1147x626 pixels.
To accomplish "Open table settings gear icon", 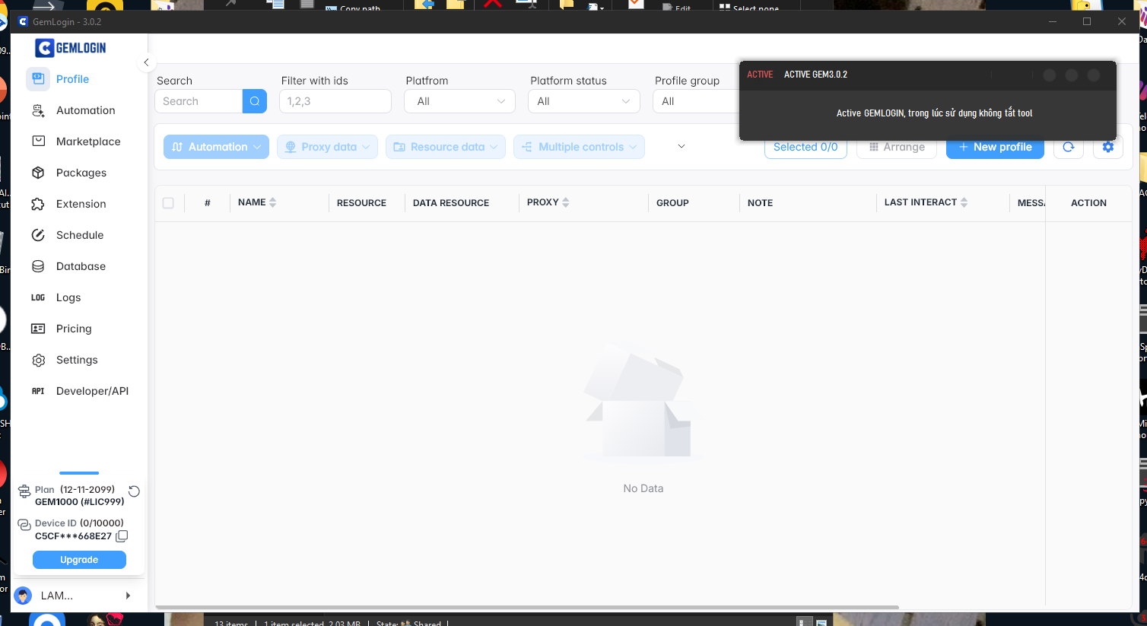I will [x=1108, y=147].
